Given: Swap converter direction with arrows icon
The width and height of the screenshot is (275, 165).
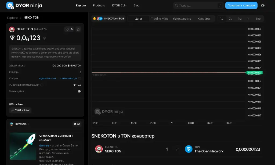Looking at the screenshot, I should click(x=177, y=149).
